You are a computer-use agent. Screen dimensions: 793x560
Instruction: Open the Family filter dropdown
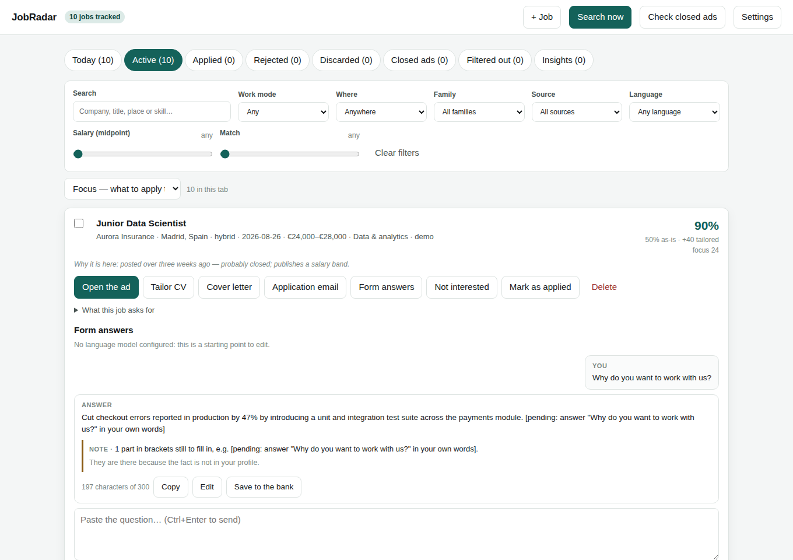pyautogui.click(x=479, y=112)
